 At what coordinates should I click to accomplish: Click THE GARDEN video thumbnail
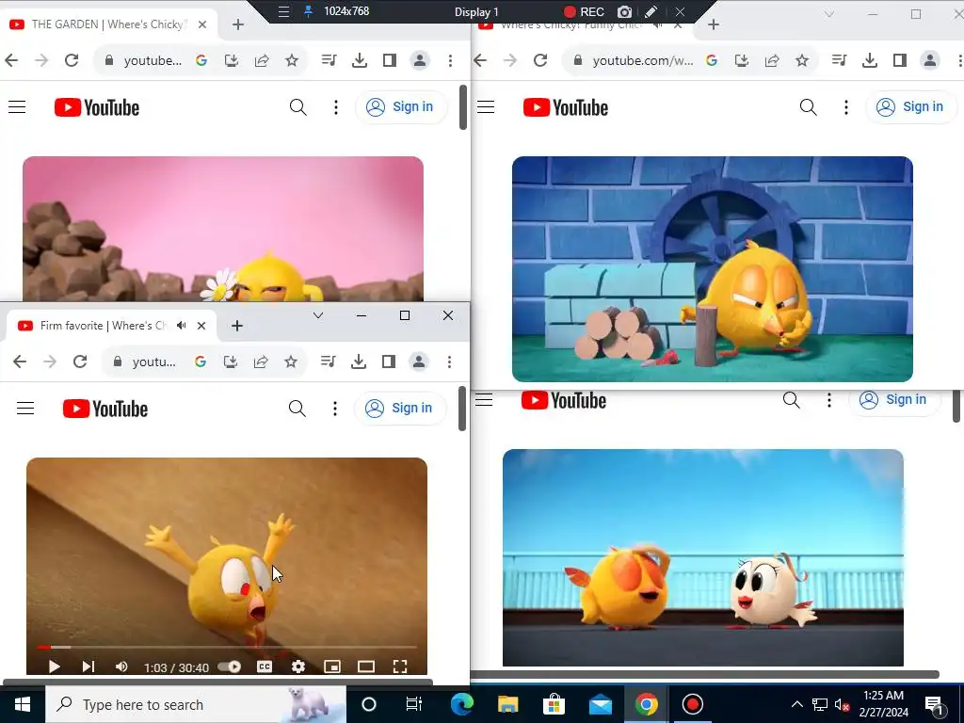coord(223,229)
